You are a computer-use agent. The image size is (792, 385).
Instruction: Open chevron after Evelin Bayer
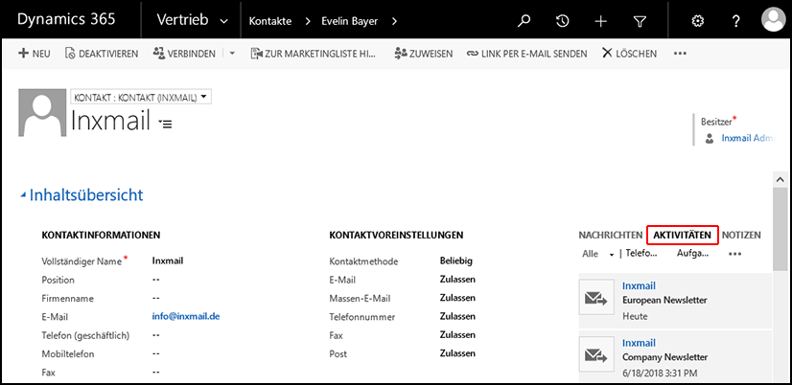394,21
